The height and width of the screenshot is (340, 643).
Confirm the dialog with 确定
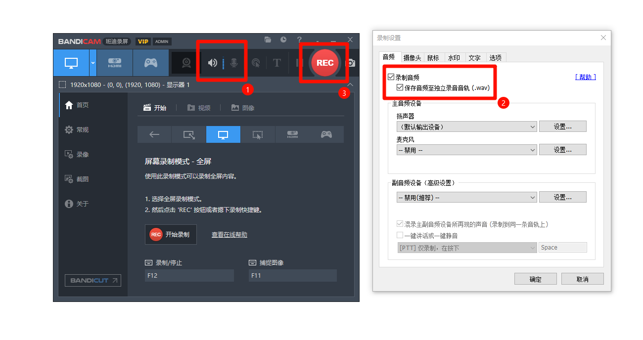[536, 279]
